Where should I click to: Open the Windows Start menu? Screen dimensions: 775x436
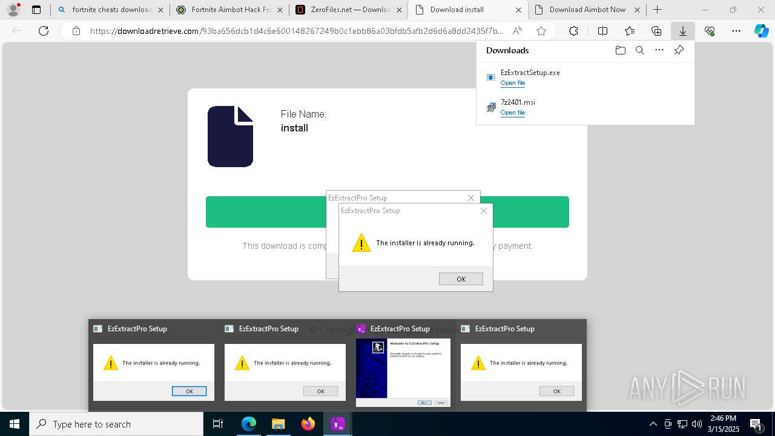[14, 424]
